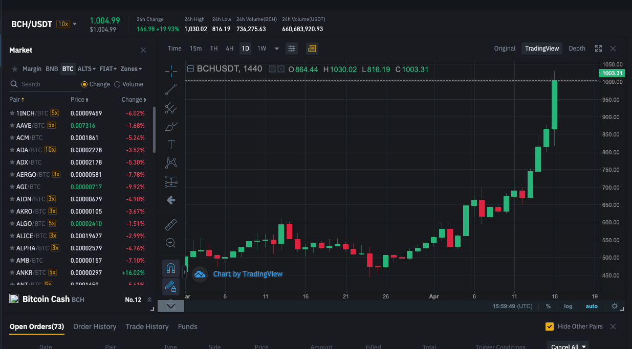
Task: Expand the Bitcoin Cash info panel chevrons
Action: point(149,299)
